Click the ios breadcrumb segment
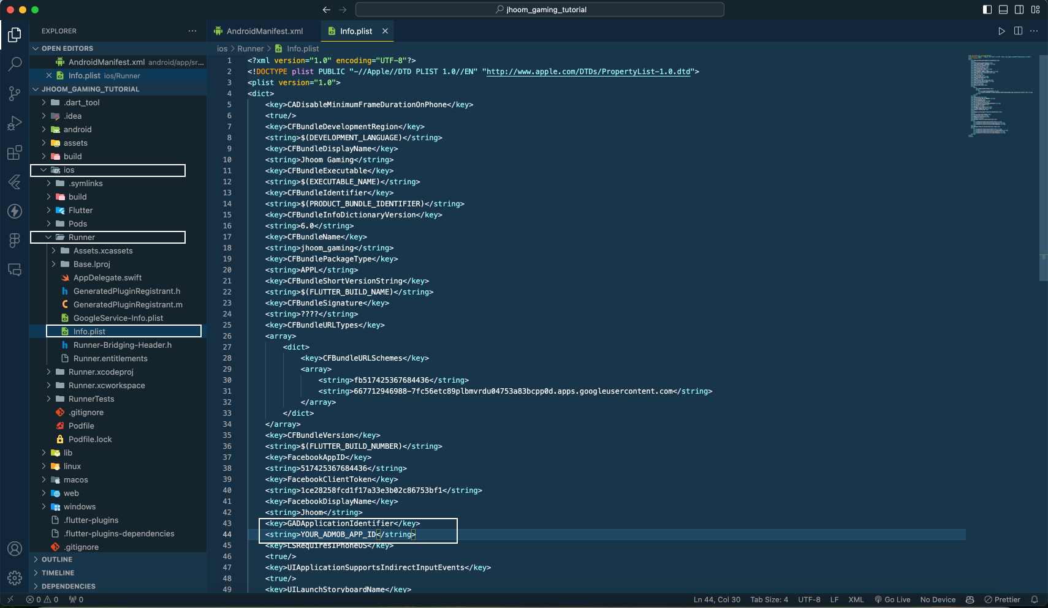 tap(222, 49)
